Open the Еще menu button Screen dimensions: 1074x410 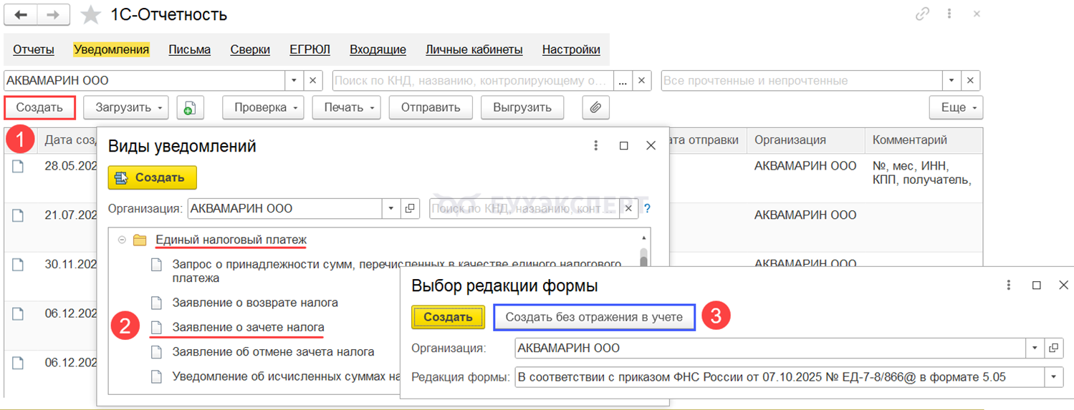(x=956, y=108)
